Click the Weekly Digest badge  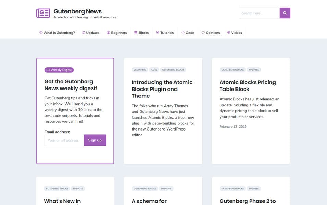click(59, 70)
